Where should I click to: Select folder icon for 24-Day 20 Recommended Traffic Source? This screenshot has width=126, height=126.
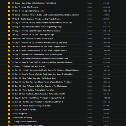pos(9,70)
